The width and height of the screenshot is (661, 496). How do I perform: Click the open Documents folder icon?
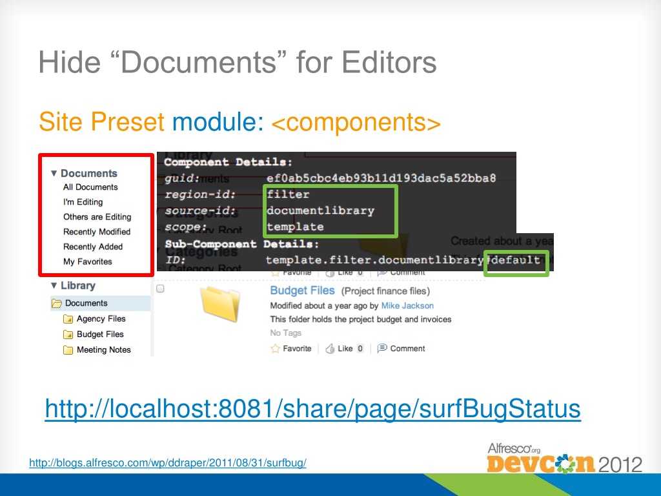[57, 304]
